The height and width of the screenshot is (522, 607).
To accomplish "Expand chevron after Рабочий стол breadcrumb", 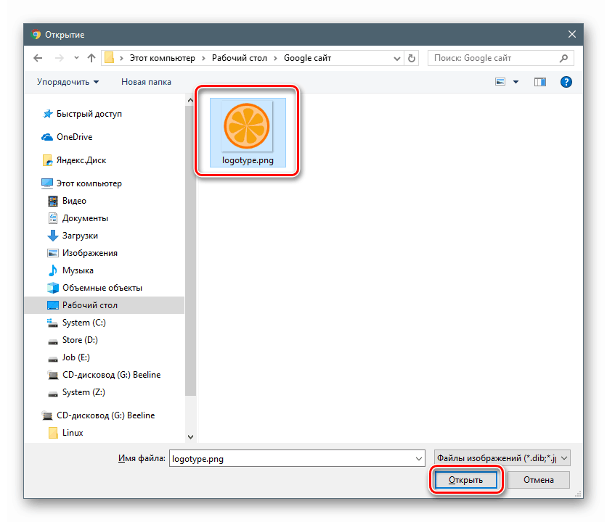I will 276,59.
